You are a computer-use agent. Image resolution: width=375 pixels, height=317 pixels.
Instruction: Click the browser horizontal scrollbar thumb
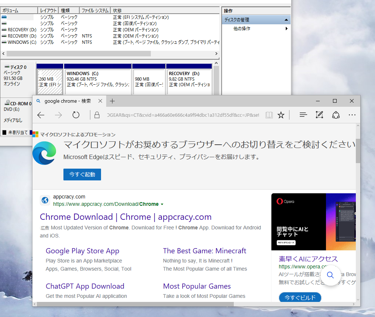pyautogui.click(x=135, y=304)
